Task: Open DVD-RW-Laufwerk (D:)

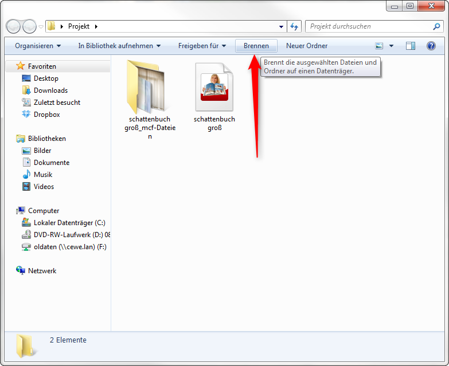Action: pyautogui.click(x=72, y=235)
